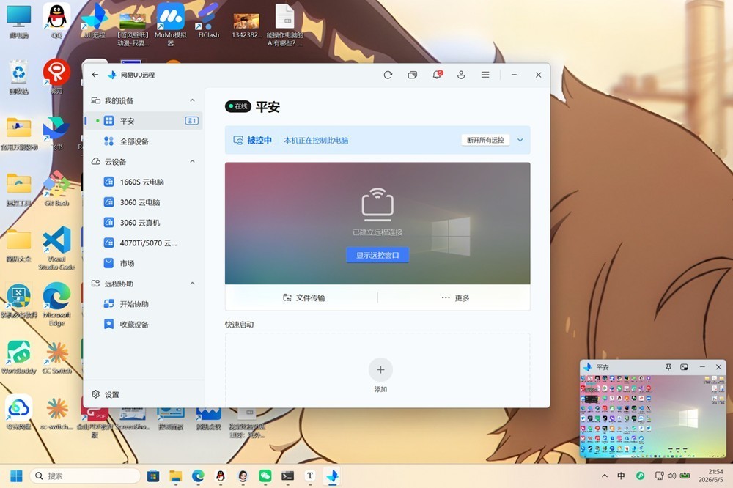Open WorkBuddy desktop shortcut

click(x=19, y=357)
